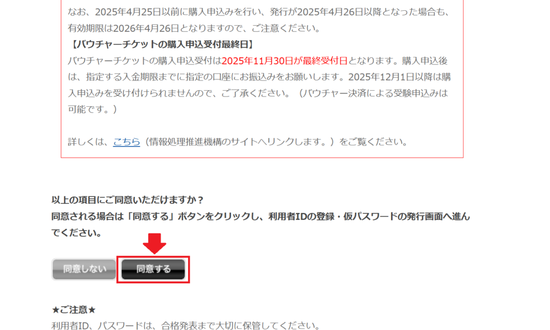Click the instruction line mentioning 仮パスワードの発行画面
The height and width of the screenshot is (330, 550).
(x=260, y=216)
